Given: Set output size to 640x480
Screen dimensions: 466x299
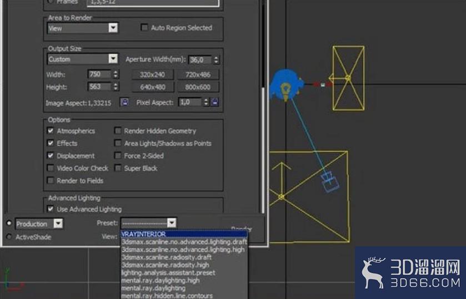Looking at the screenshot, I should coord(152,87).
